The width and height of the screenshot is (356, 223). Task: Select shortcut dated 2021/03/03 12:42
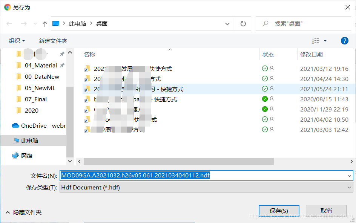[x=216, y=130]
